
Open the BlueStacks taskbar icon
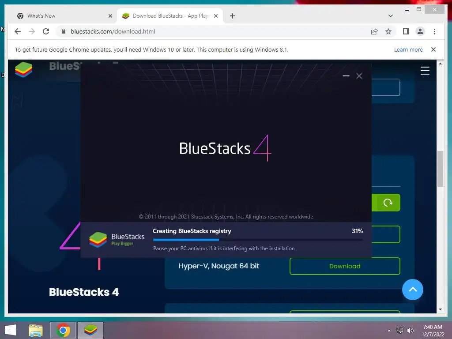90,330
